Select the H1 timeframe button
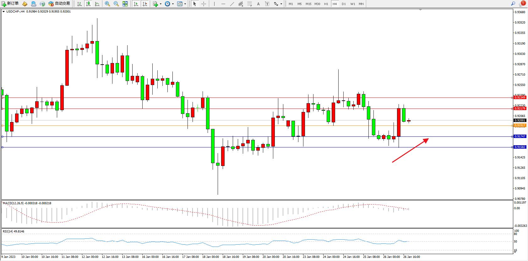This screenshot has height=261, width=528. tap(326, 4)
